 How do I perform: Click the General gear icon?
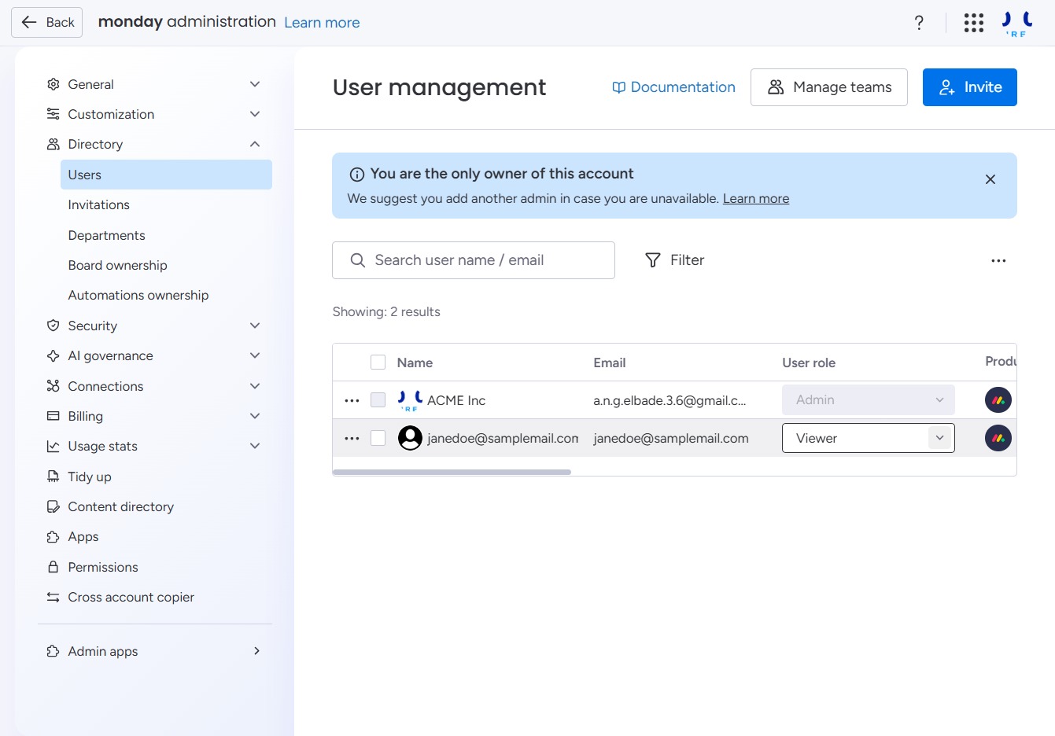click(x=53, y=84)
